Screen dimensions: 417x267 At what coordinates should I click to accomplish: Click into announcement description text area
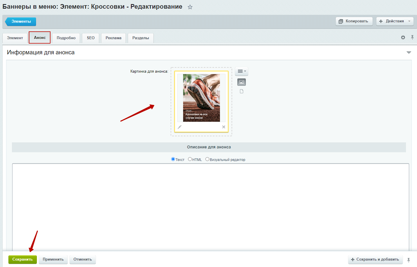click(210, 207)
